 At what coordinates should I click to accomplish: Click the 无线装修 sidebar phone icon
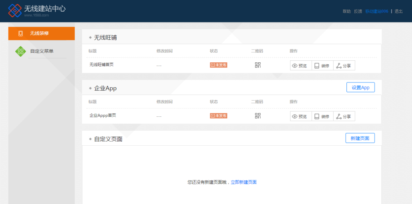21,33
